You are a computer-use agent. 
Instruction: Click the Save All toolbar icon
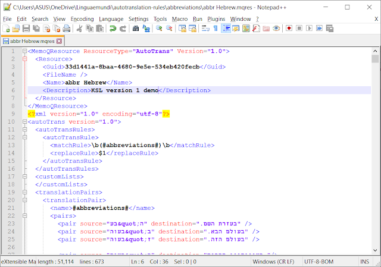(36, 29)
